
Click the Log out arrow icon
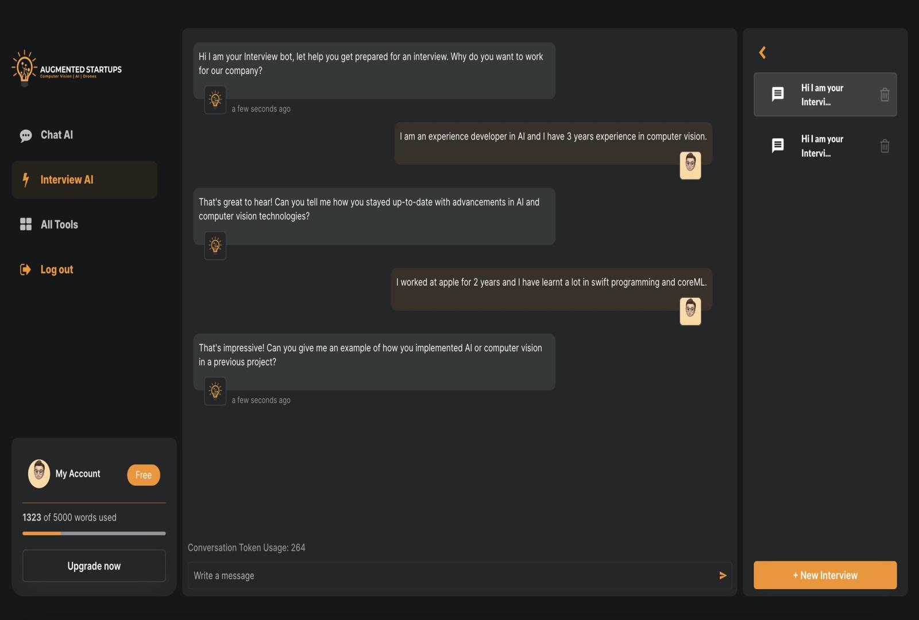25,269
